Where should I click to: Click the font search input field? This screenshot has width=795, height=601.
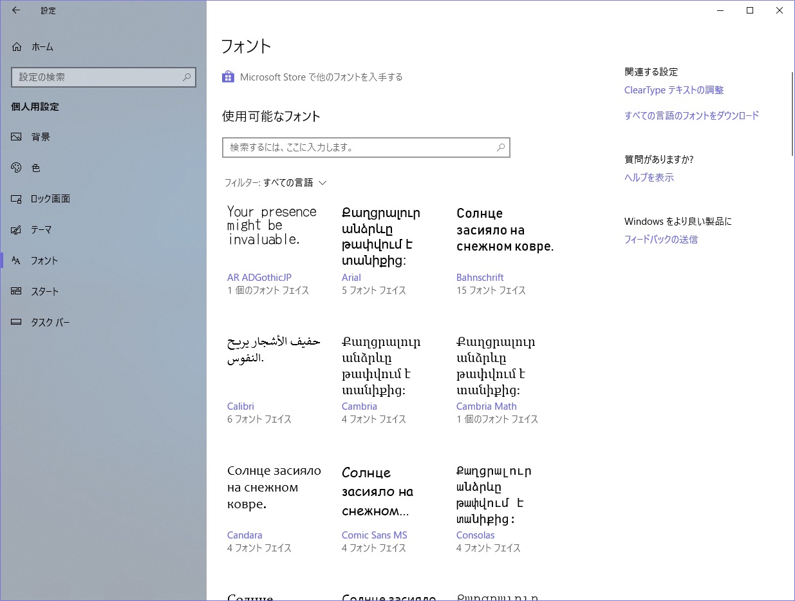tap(366, 148)
